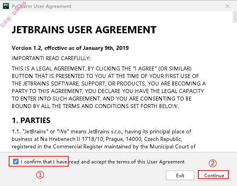Click the line starting "THIS IS A LEGAL AGREEMENT"
This screenshot has height=186, width=237.
[x=102, y=68]
